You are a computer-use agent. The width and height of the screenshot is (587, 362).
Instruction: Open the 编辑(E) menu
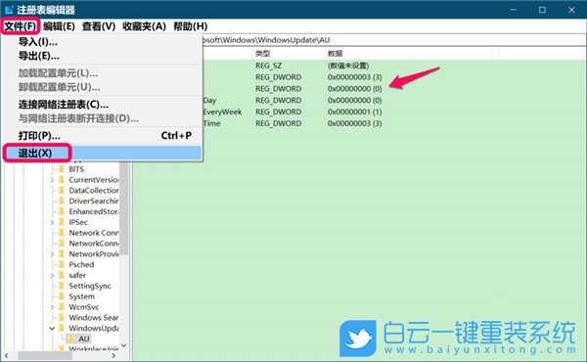(59, 26)
